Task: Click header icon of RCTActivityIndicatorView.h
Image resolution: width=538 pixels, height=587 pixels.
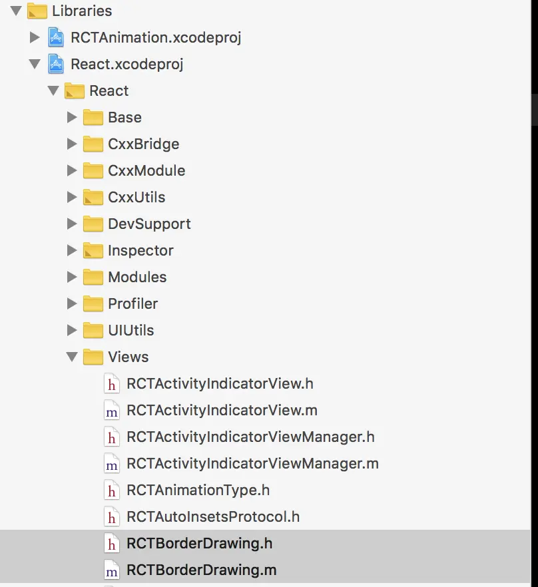Action: coord(112,384)
